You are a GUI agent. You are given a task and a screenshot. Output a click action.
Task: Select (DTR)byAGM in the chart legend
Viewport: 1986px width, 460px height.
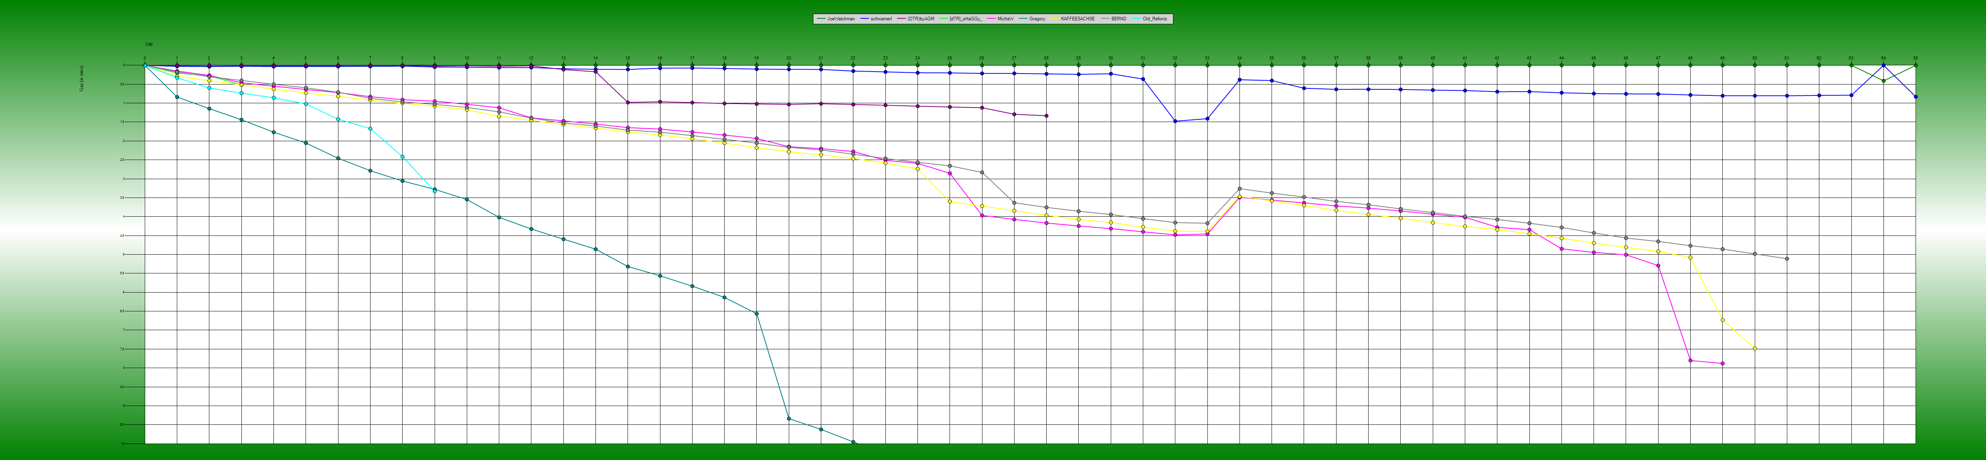(921, 18)
